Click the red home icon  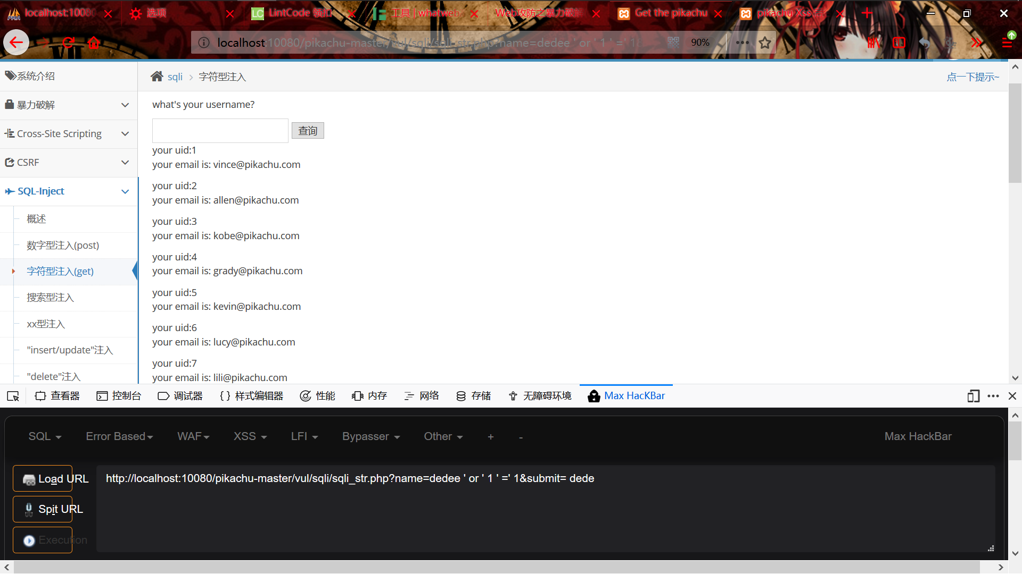(94, 43)
